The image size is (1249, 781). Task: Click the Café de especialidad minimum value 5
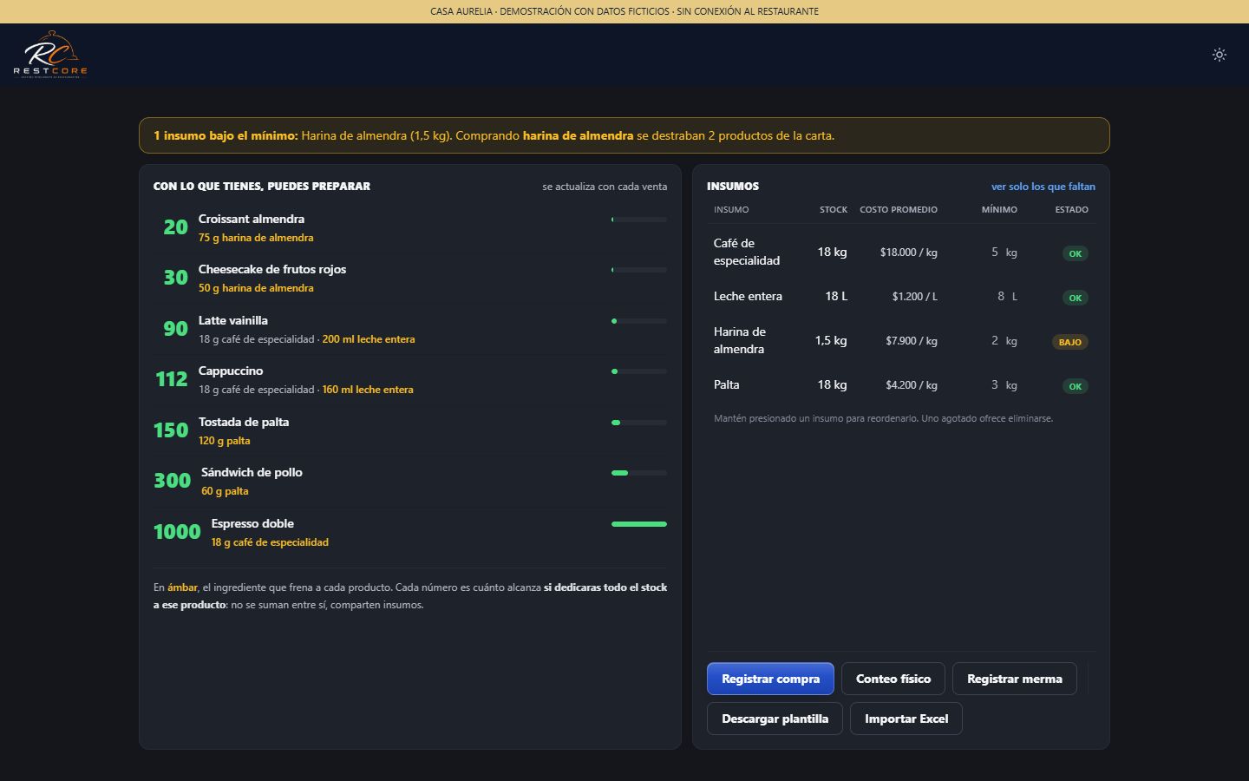(x=995, y=253)
